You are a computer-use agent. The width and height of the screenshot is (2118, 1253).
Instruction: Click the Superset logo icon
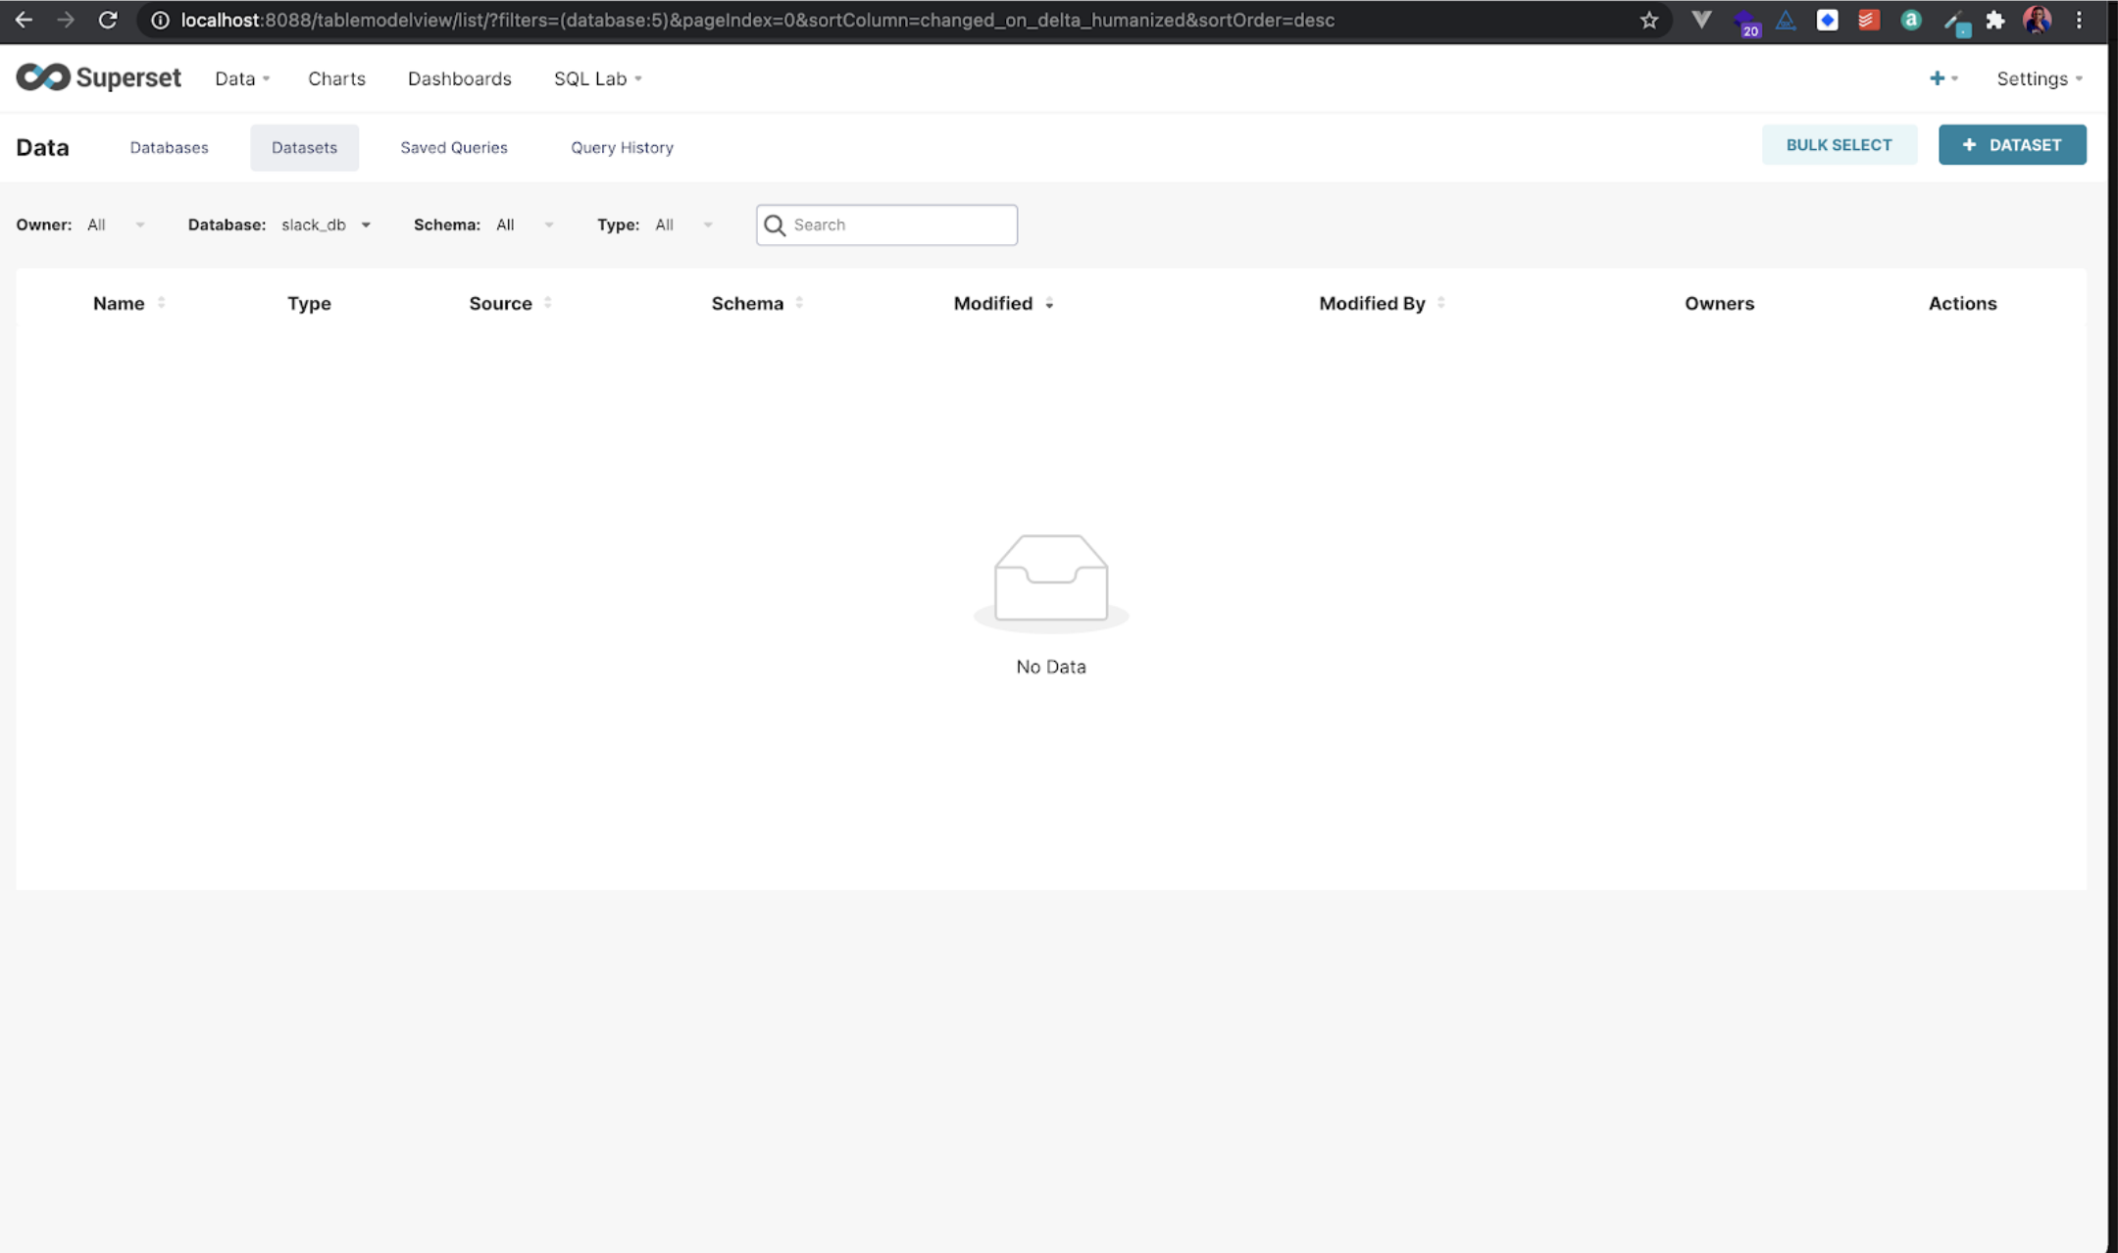click(x=43, y=77)
